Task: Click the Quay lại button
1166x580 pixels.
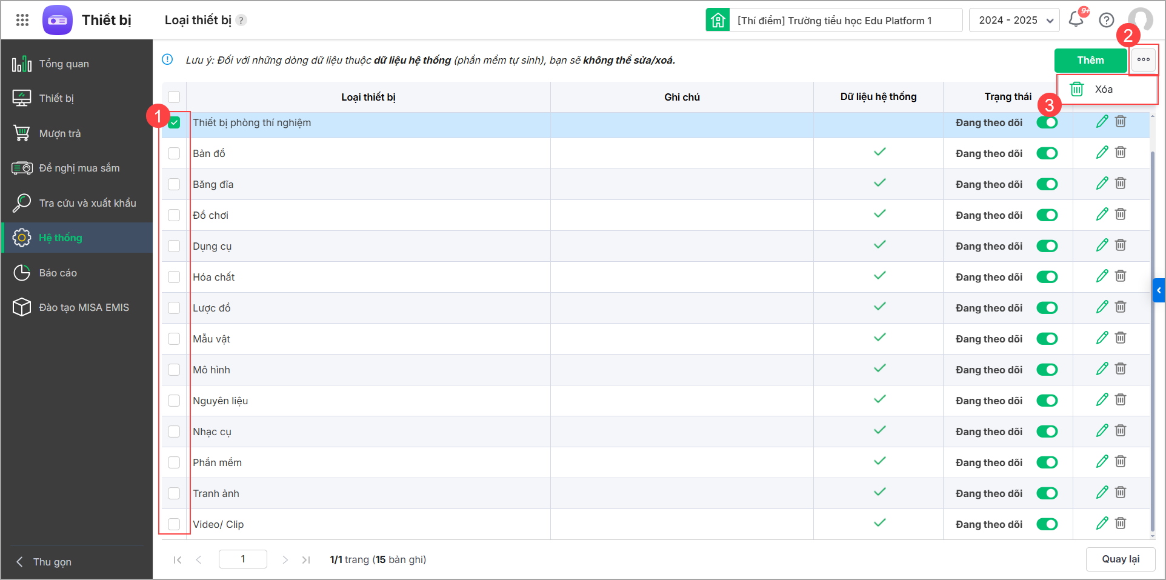Action: tap(1121, 559)
